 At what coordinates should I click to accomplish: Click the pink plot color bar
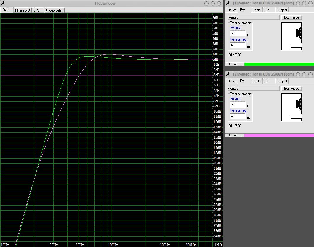point(279,135)
